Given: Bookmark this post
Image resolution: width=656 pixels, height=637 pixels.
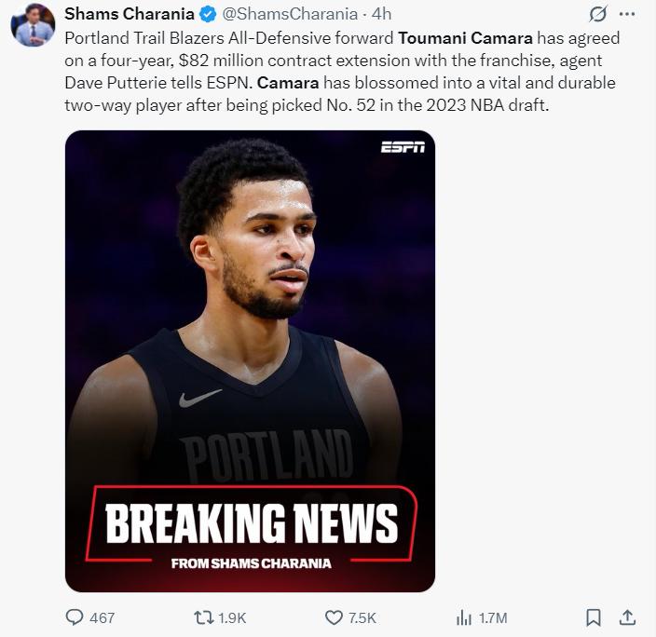Looking at the screenshot, I should click(594, 617).
